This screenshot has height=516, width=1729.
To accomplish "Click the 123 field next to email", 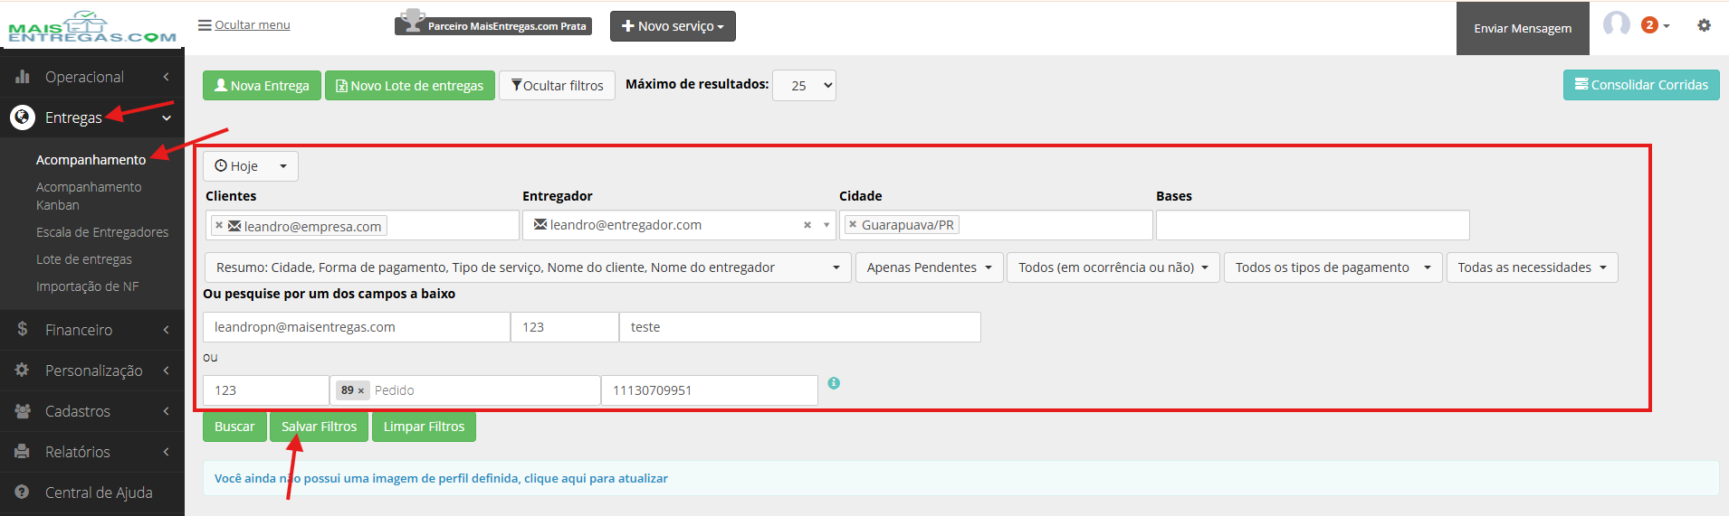I will [565, 327].
